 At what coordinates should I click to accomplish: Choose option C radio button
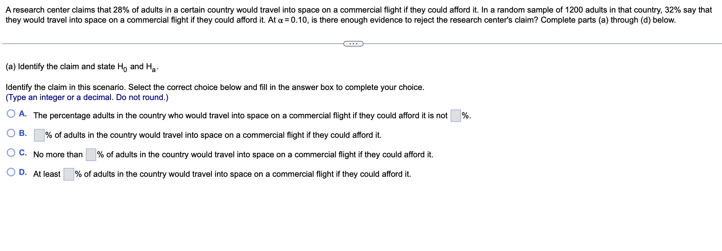pos(11,153)
